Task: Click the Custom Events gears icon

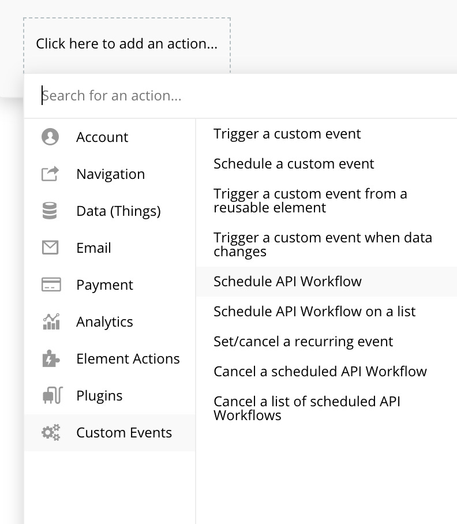Action: [51, 432]
